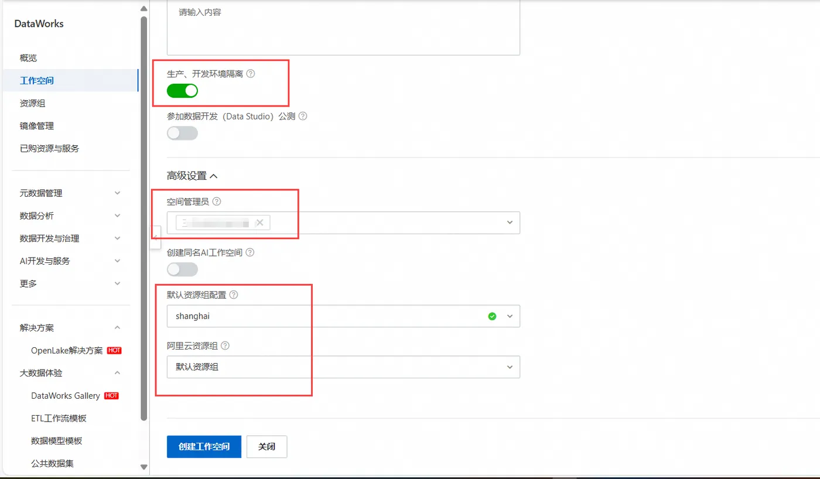
Task: Open 已购资源与服务 in the sidebar
Action: coord(50,149)
